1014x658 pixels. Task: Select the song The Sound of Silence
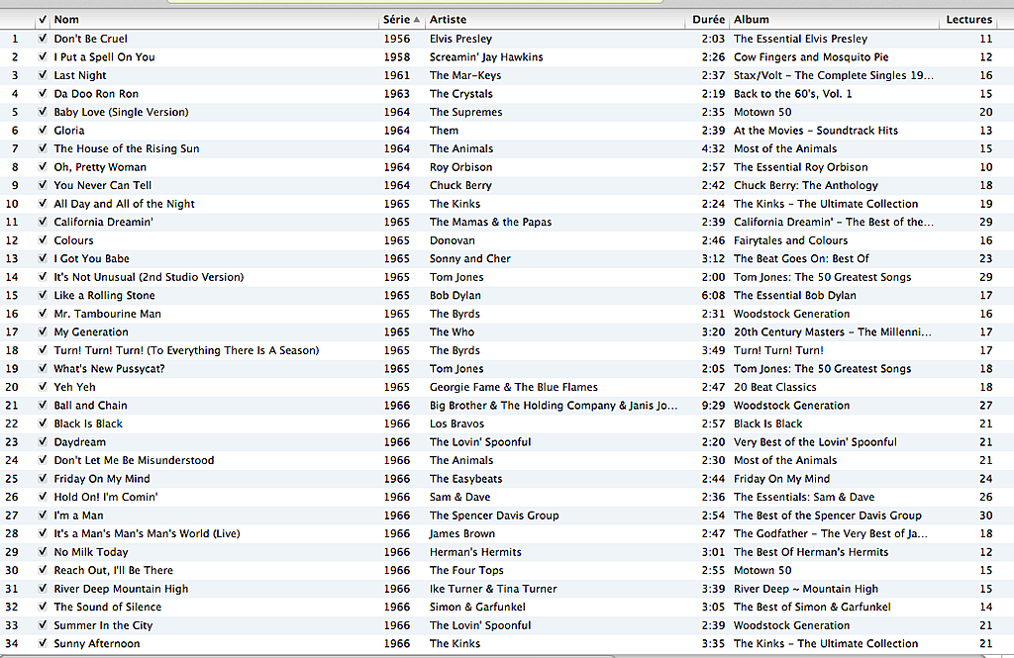[107, 607]
